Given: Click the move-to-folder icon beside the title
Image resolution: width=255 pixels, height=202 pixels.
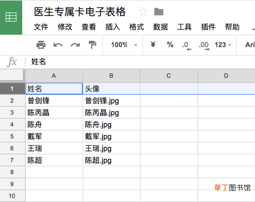Looking at the screenshot, I should (x=159, y=11).
